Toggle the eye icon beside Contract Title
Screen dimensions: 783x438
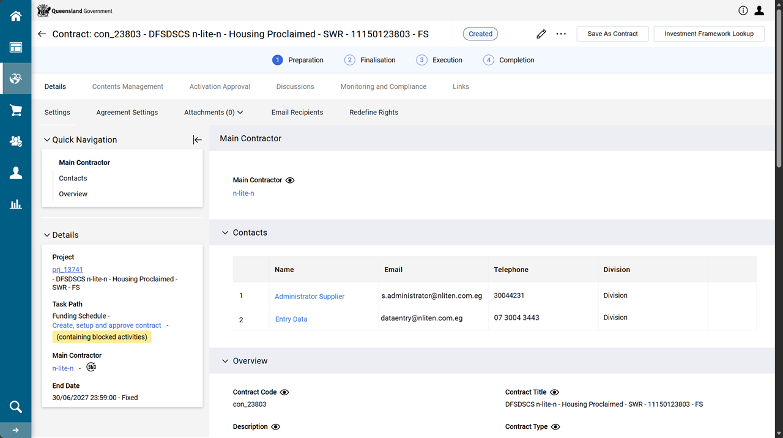tap(554, 392)
